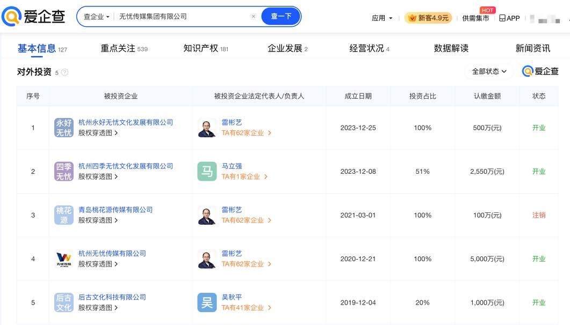Open TA有62家企业 in the 杭州无忧传媒 row
The image size is (570, 325).
tap(247, 264)
